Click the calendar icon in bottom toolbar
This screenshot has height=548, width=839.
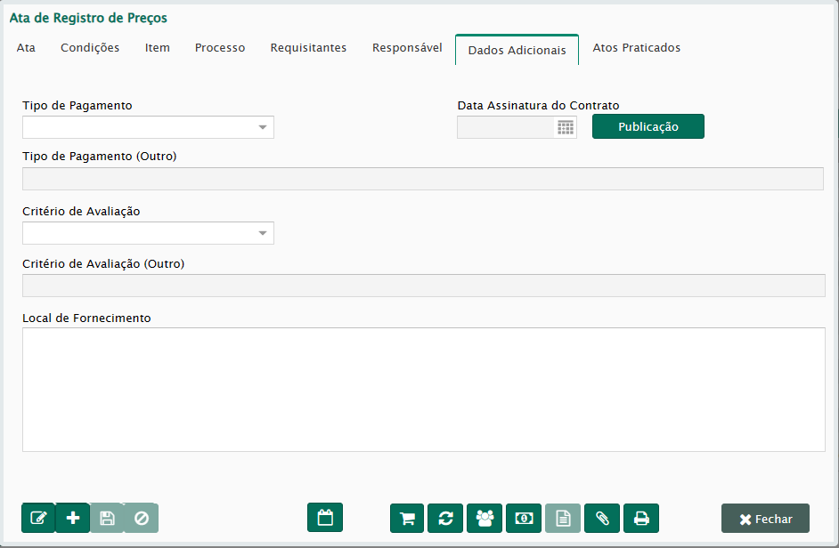click(x=325, y=518)
